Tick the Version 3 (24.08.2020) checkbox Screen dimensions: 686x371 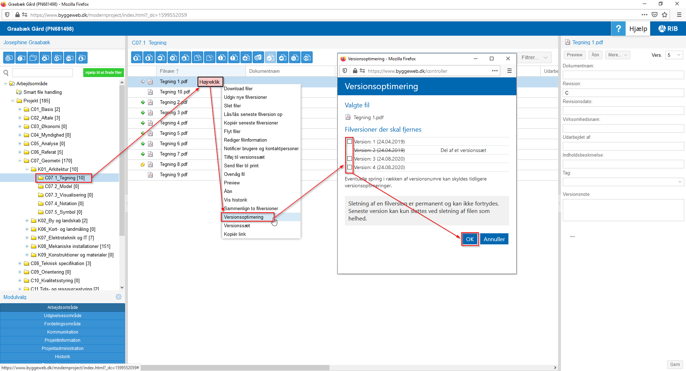(x=349, y=159)
